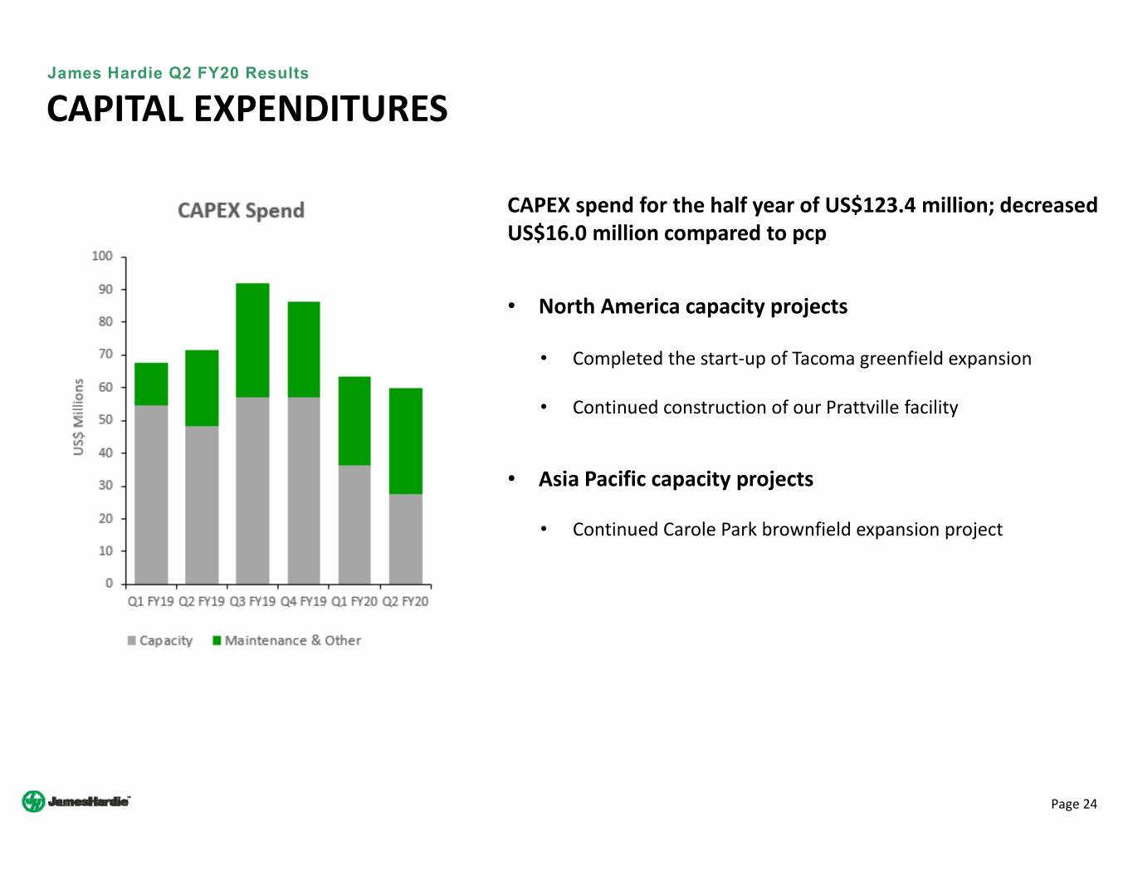Click the gray Capacity legend swatch
Viewport: 1133px width, 876px height.
pos(131,640)
